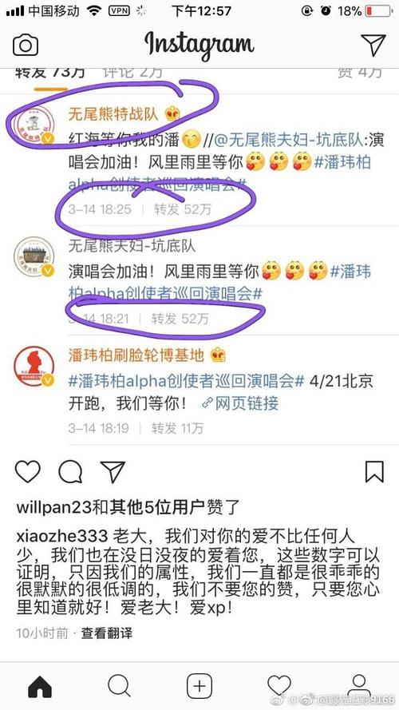
Task: Tap 潘玮柏刷脸轮博基地 avatar in image
Action: coord(34,367)
